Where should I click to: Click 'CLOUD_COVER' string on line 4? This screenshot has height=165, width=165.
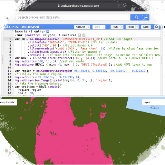point(65,48)
